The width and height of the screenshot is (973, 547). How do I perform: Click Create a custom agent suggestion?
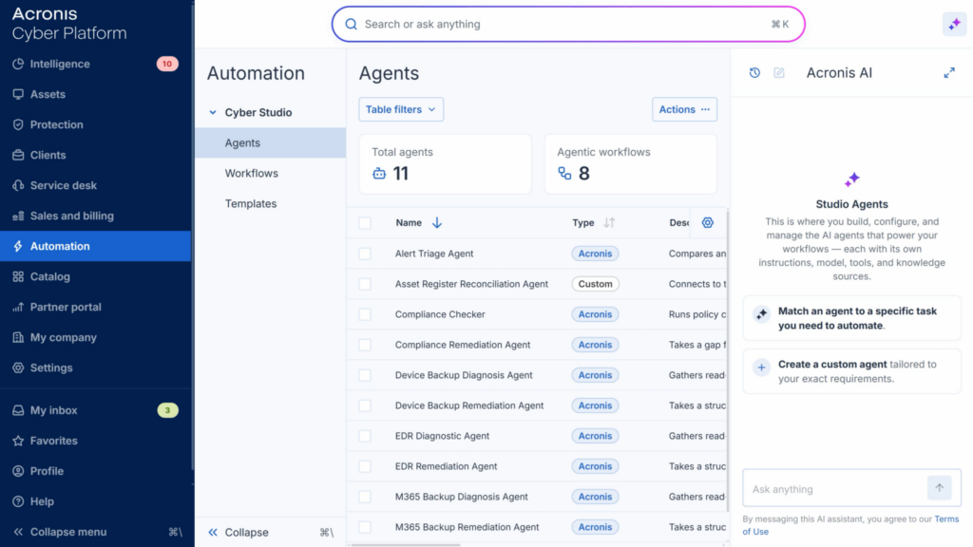(851, 371)
